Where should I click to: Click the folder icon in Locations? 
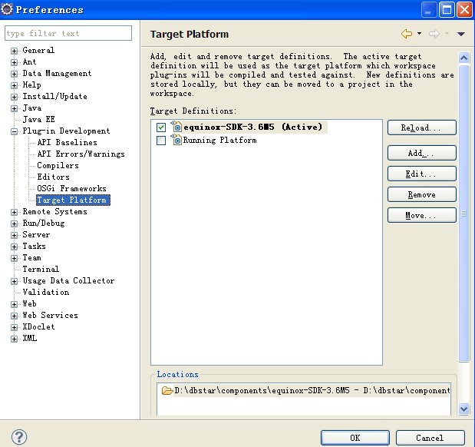167,390
